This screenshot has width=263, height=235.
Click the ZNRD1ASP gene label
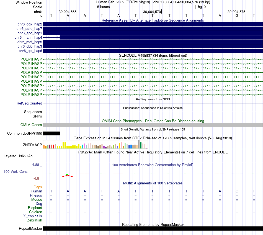tap(32, 145)
